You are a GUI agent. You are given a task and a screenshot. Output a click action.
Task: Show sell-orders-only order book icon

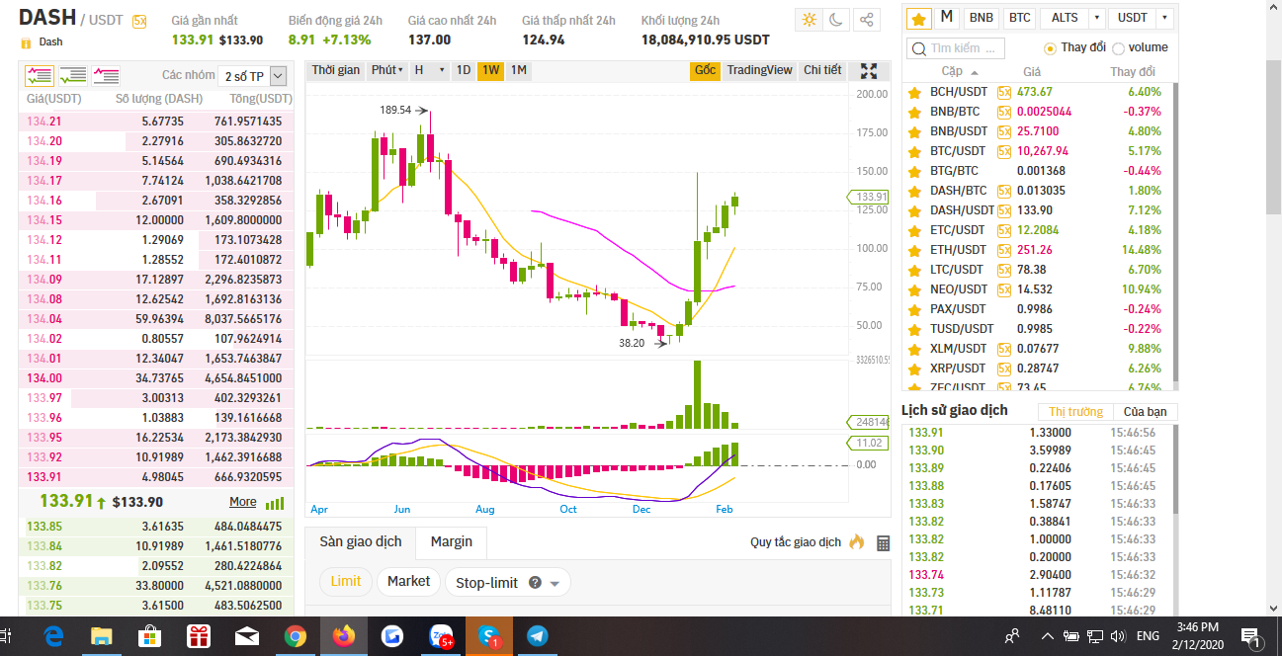(x=107, y=75)
